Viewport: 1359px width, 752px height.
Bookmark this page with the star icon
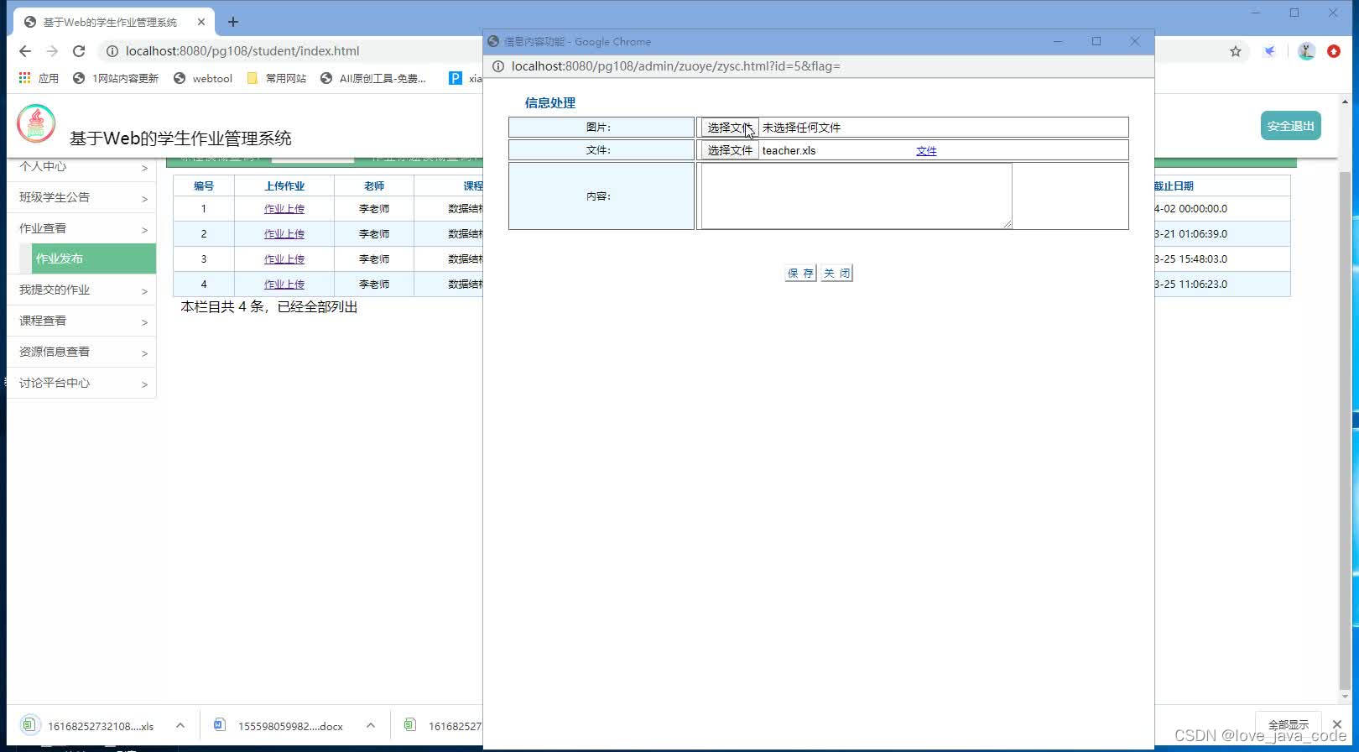1236,51
